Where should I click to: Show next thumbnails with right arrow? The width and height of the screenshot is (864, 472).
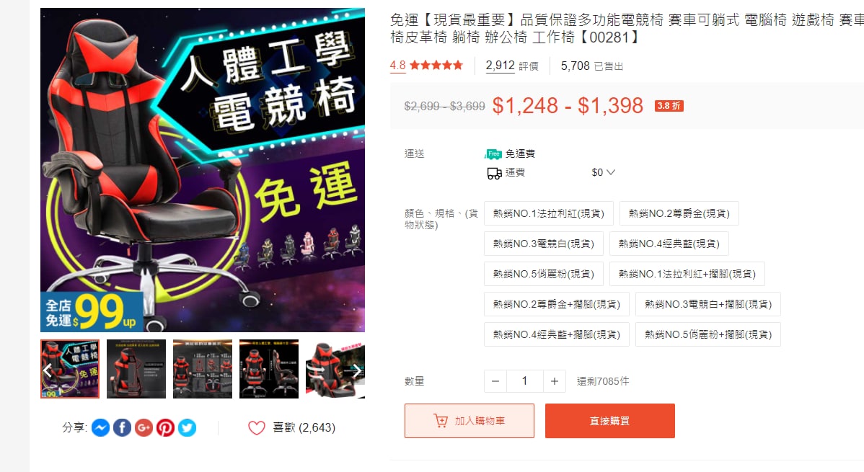point(356,370)
